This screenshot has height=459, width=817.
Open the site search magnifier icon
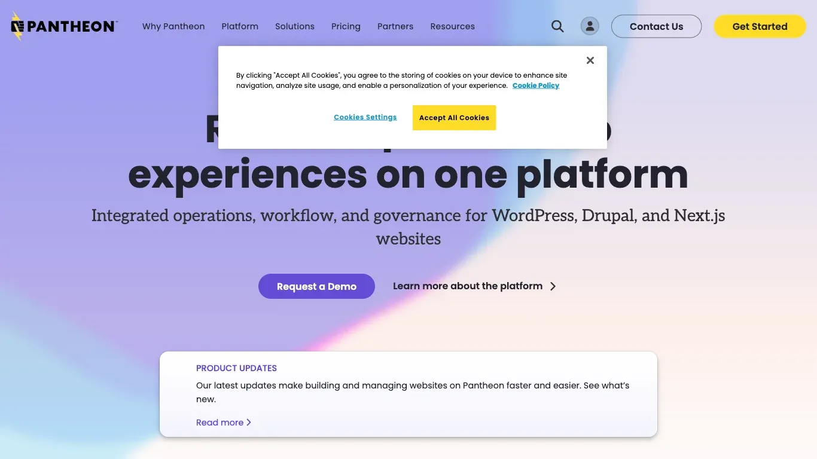[557, 26]
